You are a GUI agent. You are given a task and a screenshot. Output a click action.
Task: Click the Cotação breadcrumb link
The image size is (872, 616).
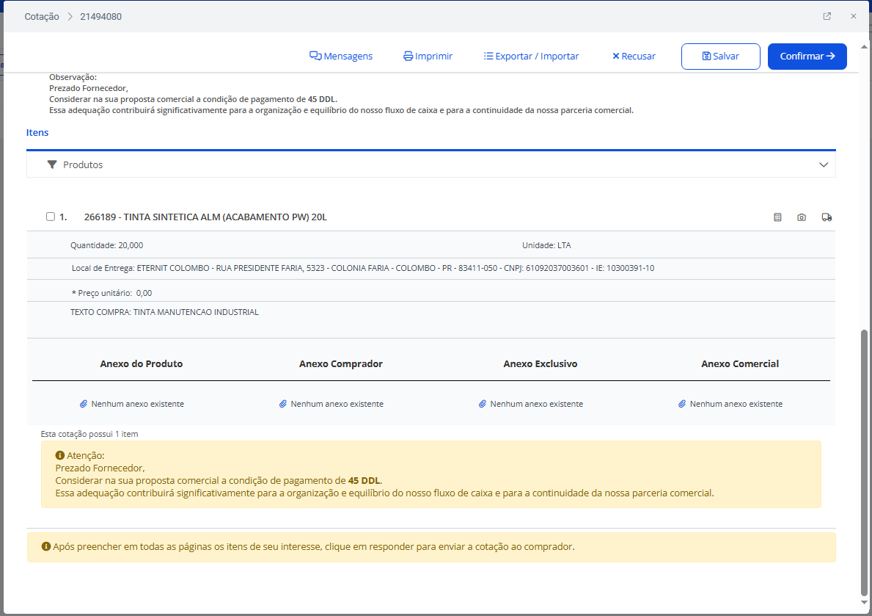[x=42, y=16]
